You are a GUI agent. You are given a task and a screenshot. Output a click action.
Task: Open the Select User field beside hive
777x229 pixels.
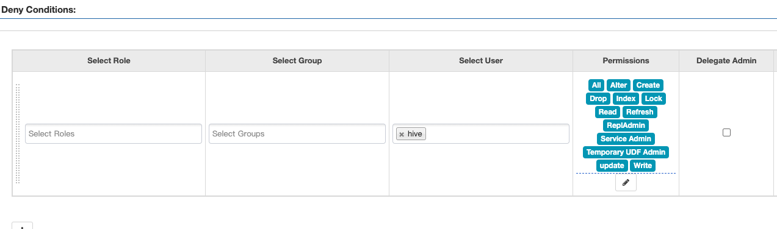[x=497, y=134]
